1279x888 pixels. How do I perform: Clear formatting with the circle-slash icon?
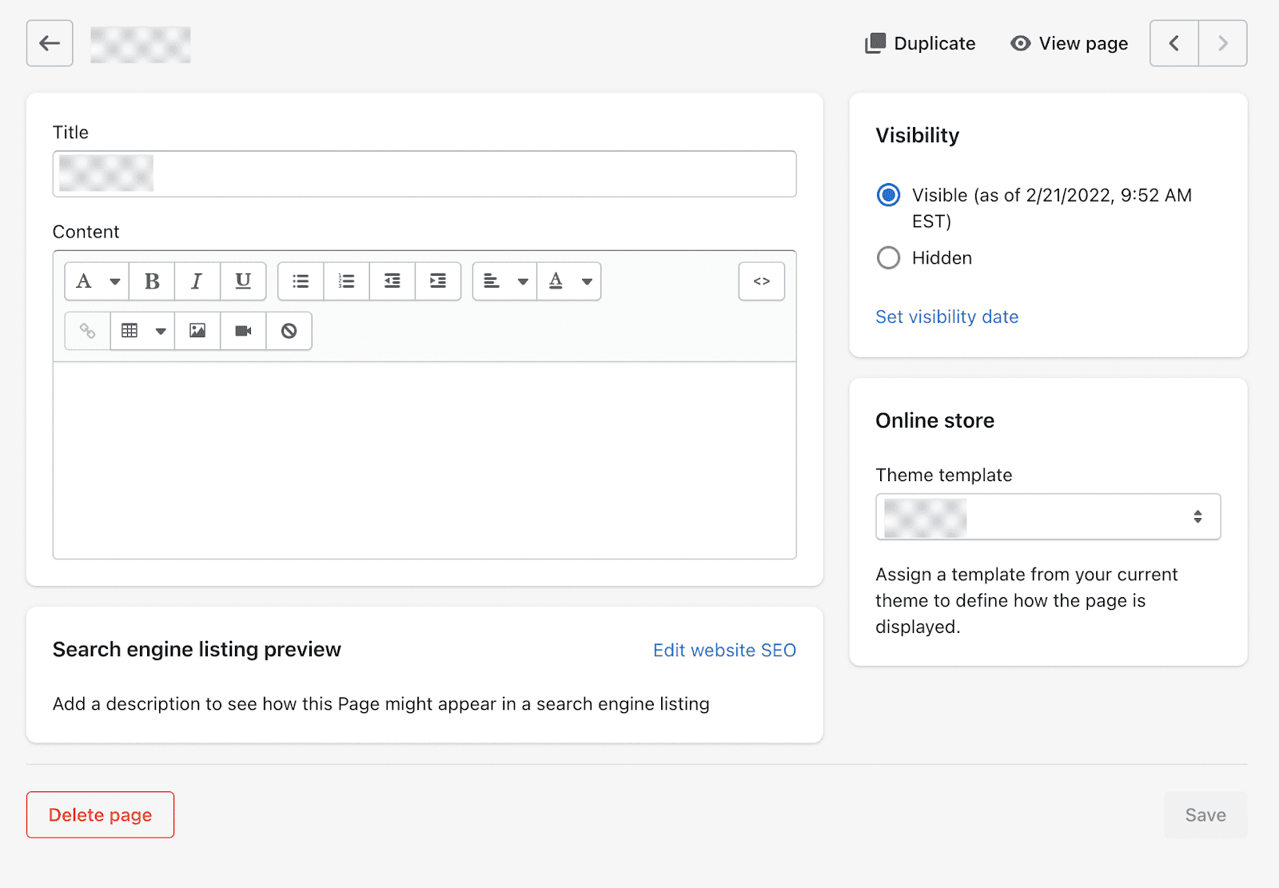(x=289, y=331)
